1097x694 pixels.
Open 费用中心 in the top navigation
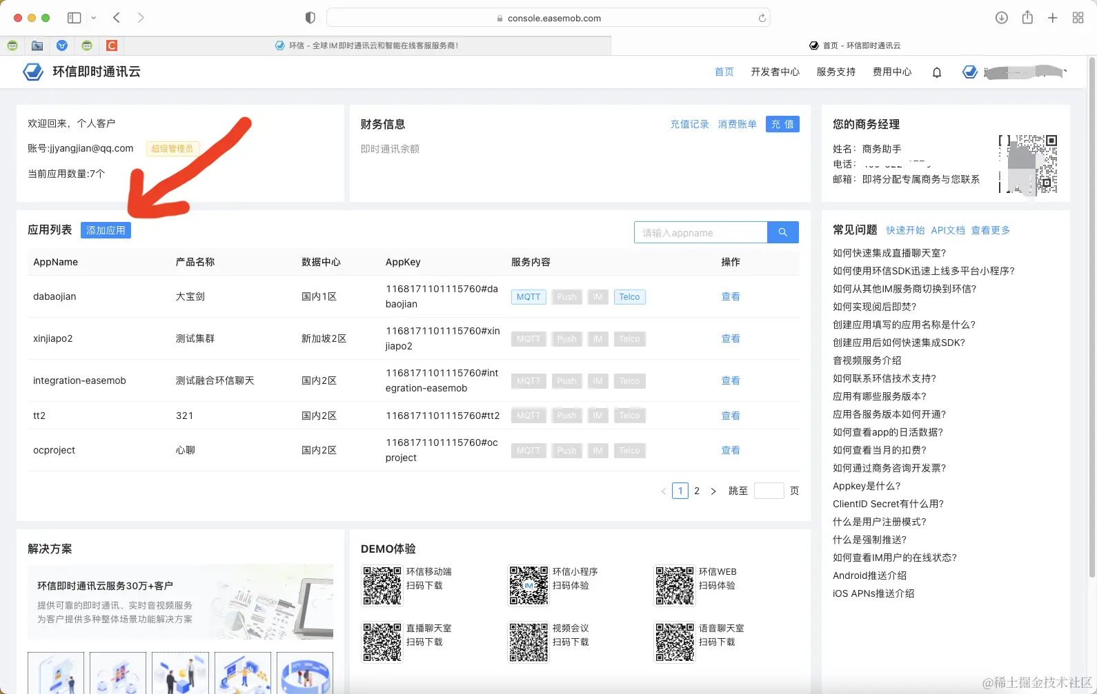(892, 72)
